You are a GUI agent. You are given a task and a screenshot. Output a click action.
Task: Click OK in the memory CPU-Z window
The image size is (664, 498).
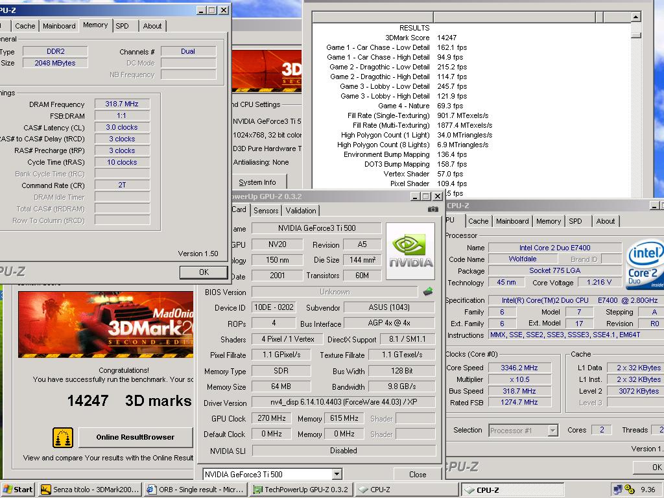[204, 272]
